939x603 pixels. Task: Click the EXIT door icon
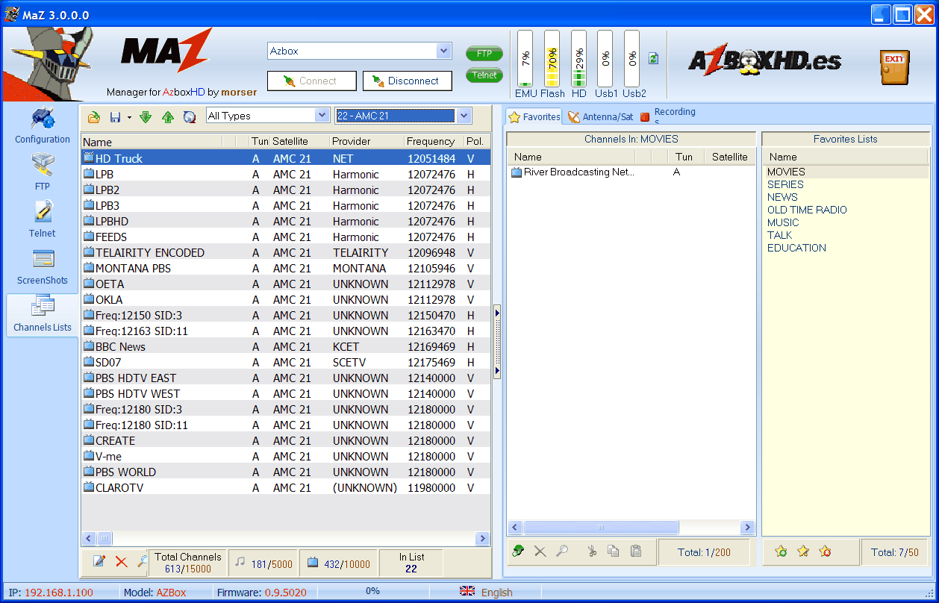point(894,67)
